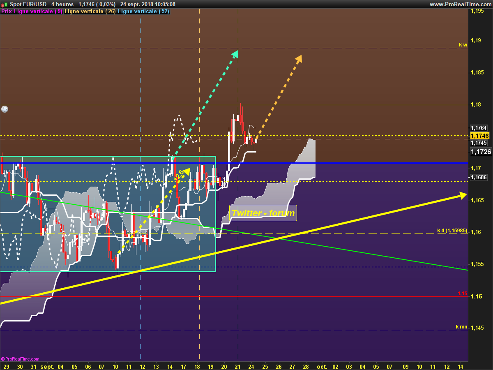Click the 24 date on time axis

point(251,366)
